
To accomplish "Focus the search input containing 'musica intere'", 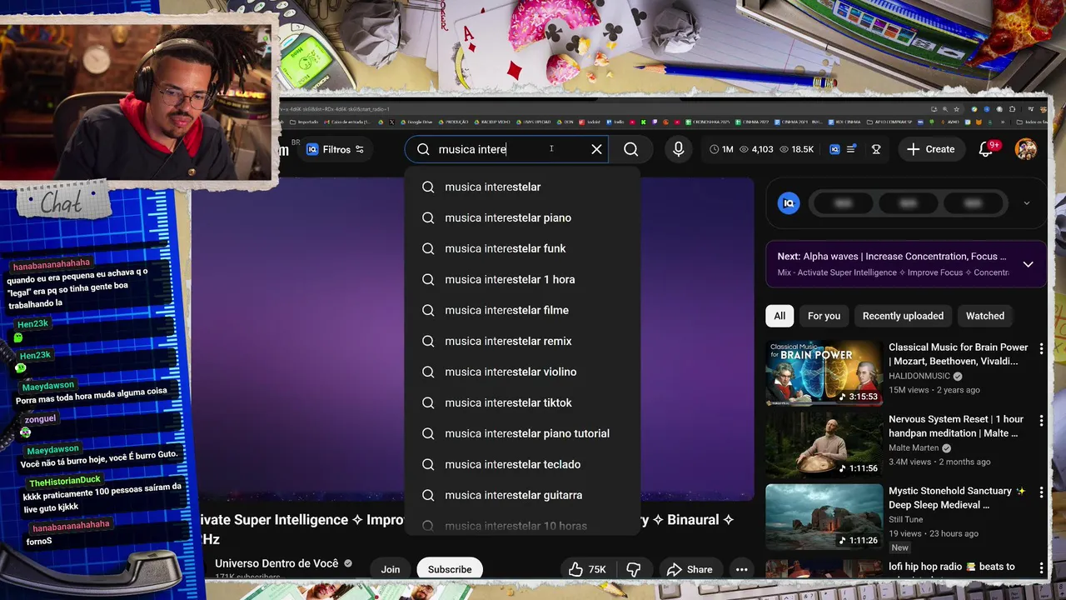I will [508, 149].
